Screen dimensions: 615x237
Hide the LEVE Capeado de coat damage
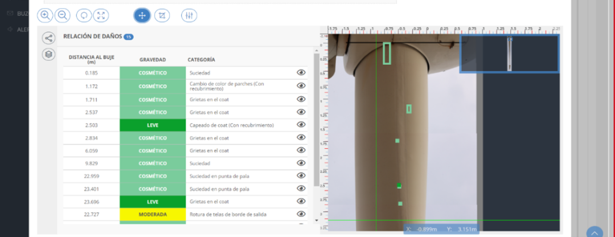301,125
